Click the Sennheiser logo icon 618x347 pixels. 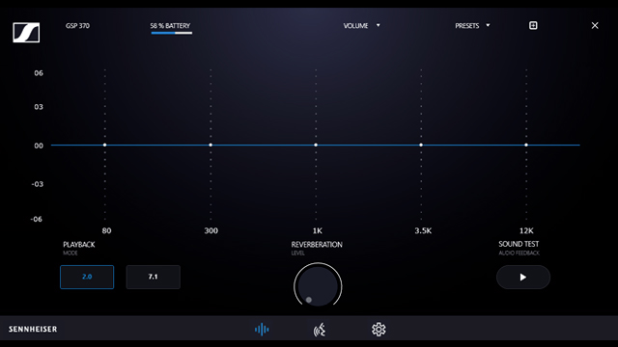click(26, 32)
